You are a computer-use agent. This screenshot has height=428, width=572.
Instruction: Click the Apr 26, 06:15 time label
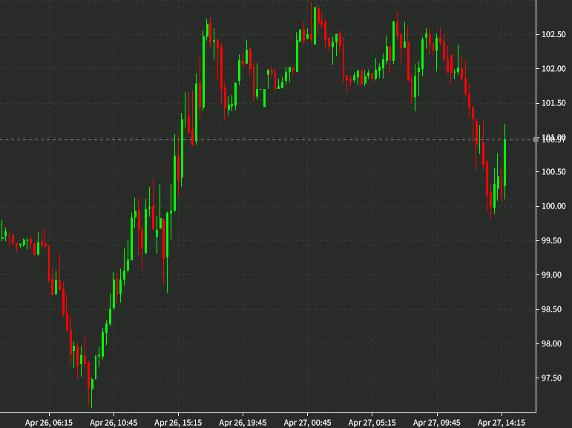(x=49, y=423)
